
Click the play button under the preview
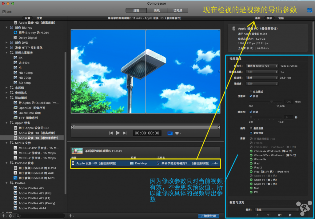[x=118, y=133]
